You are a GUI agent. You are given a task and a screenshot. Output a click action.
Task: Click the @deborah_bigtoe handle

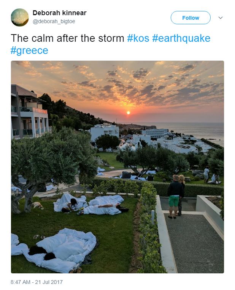[x=54, y=22]
